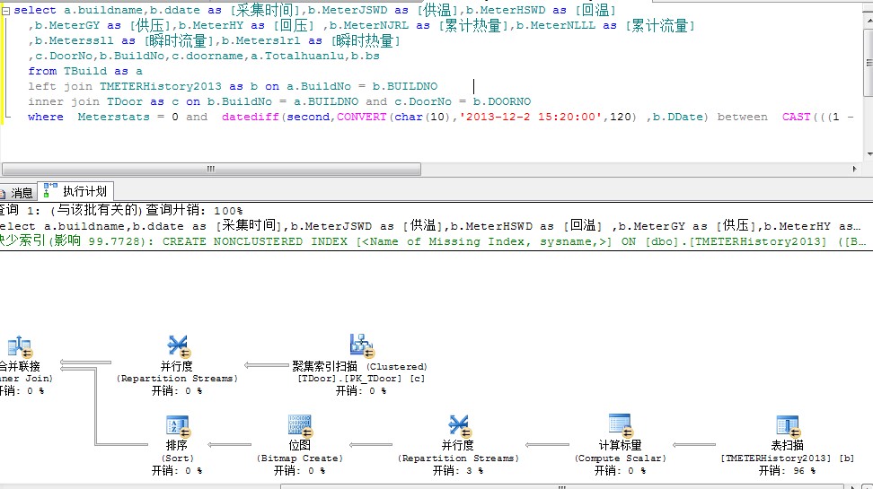This screenshot has width=873, height=489.
Task: Select the Sort operator icon
Action: (x=178, y=426)
